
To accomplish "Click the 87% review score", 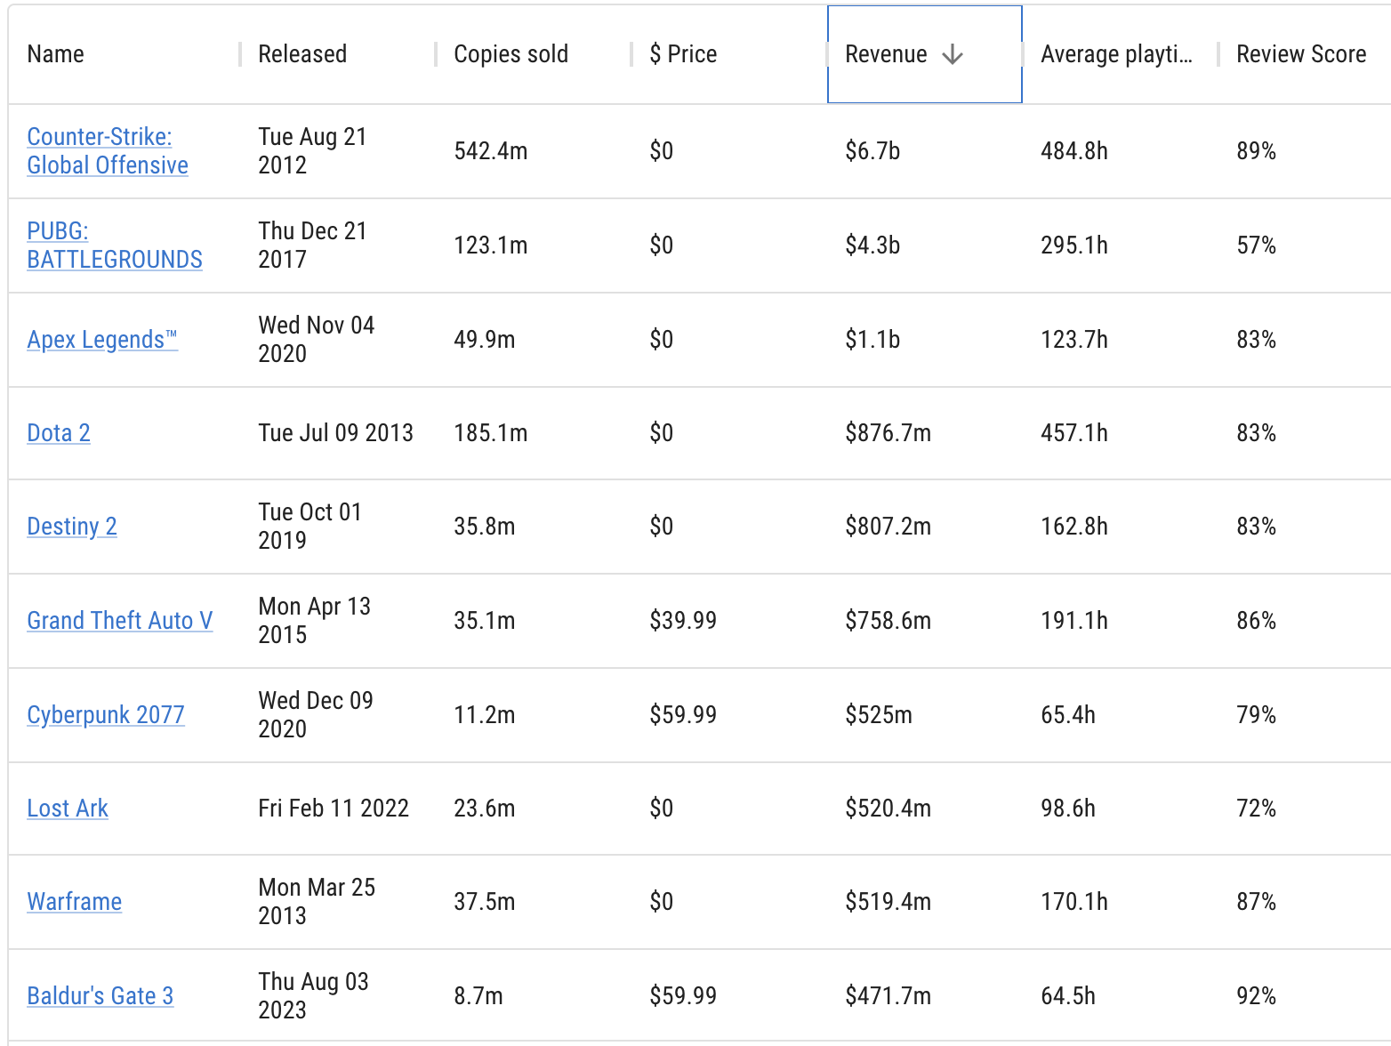I will (1256, 902).
